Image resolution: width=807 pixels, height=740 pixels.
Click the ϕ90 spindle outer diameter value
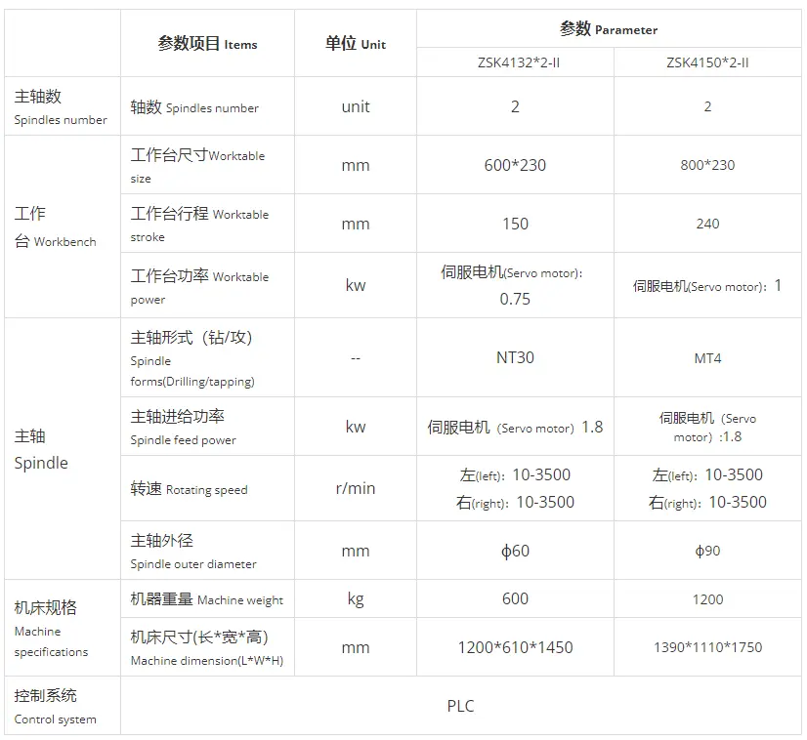pyautogui.click(x=707, y=551)
